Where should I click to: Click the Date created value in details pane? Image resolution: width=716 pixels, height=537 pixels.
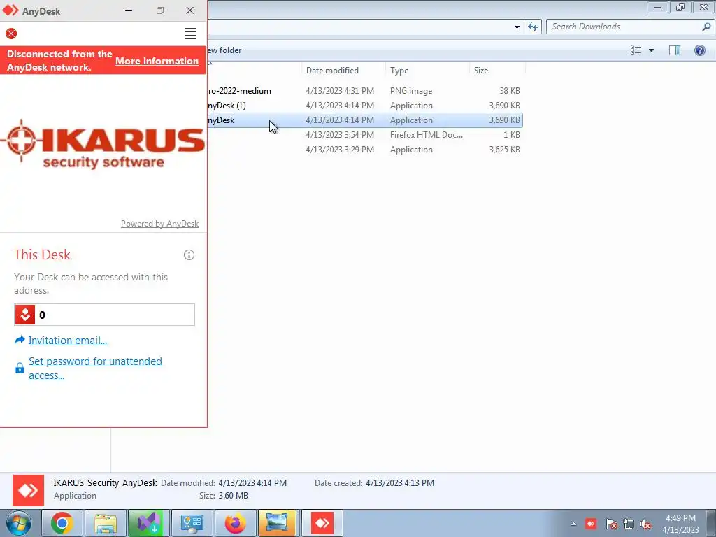click(400, 482)
